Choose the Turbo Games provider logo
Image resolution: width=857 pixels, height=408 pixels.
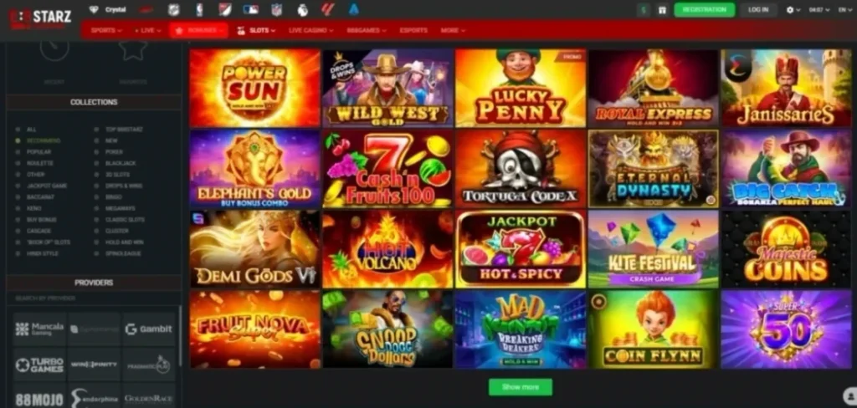tap(39, 365)
